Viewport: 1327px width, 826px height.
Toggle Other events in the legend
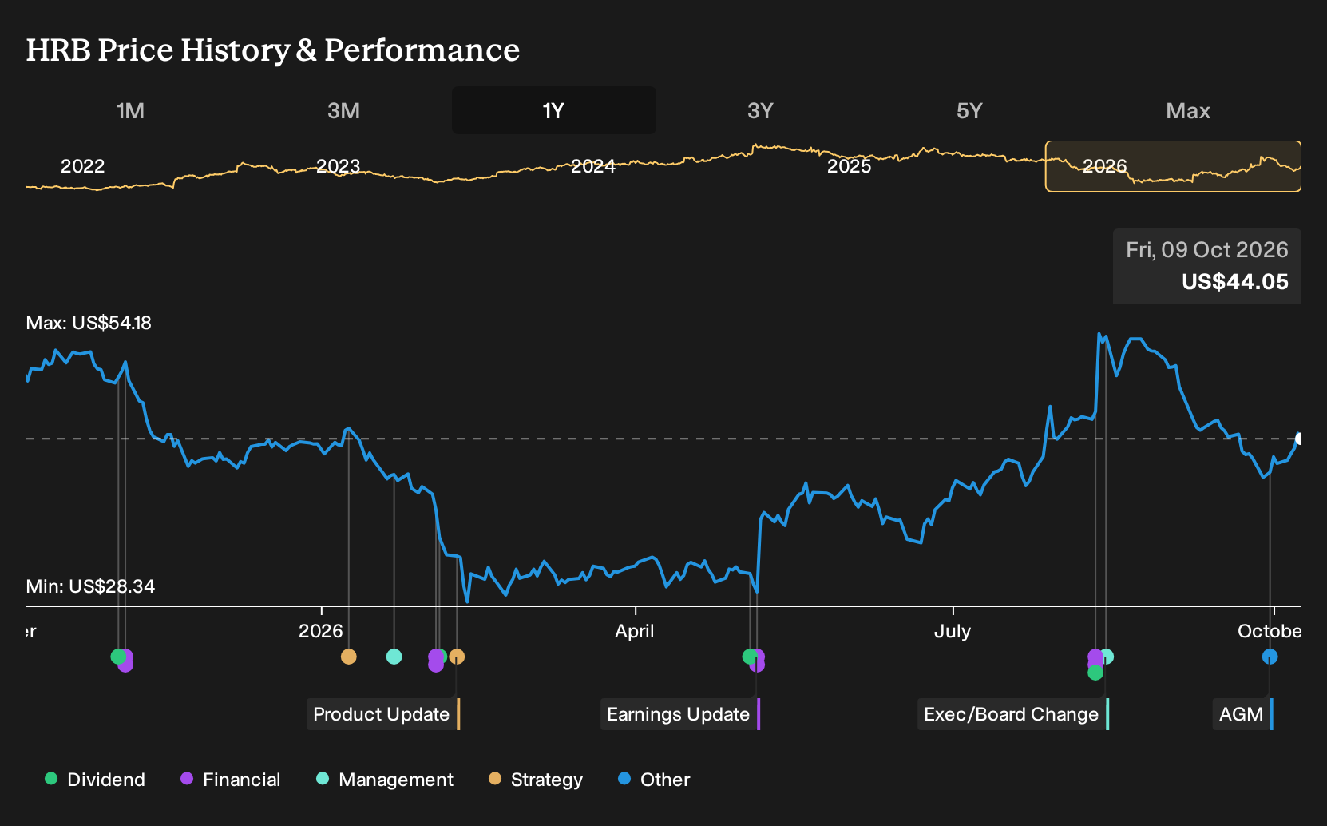coord(654,780)
